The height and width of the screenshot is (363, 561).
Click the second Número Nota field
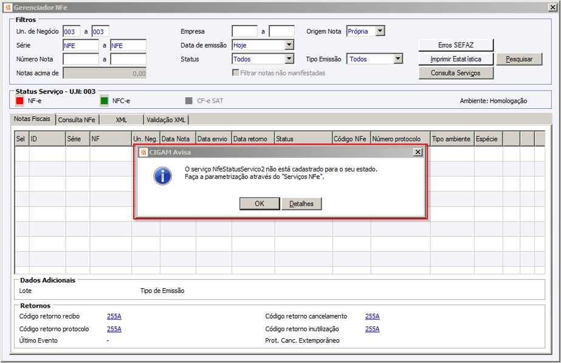(128, 59)
